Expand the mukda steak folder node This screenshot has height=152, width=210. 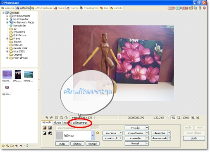7,48
